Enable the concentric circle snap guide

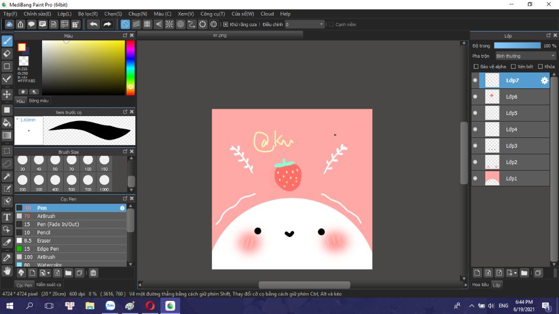tap(180, 24)
